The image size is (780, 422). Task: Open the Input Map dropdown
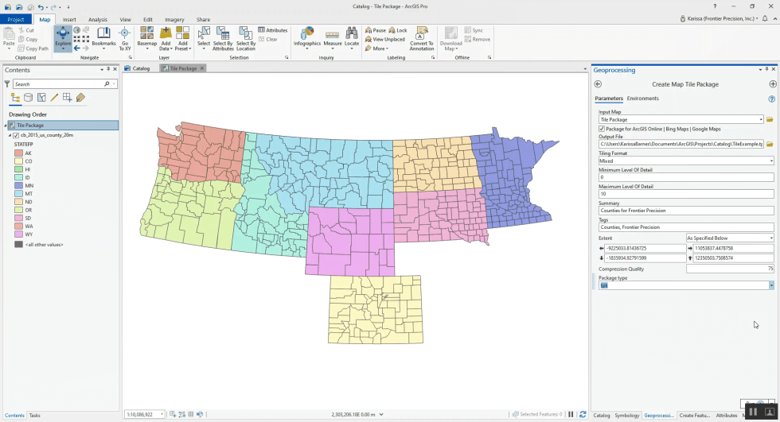[x=761, y=120]
